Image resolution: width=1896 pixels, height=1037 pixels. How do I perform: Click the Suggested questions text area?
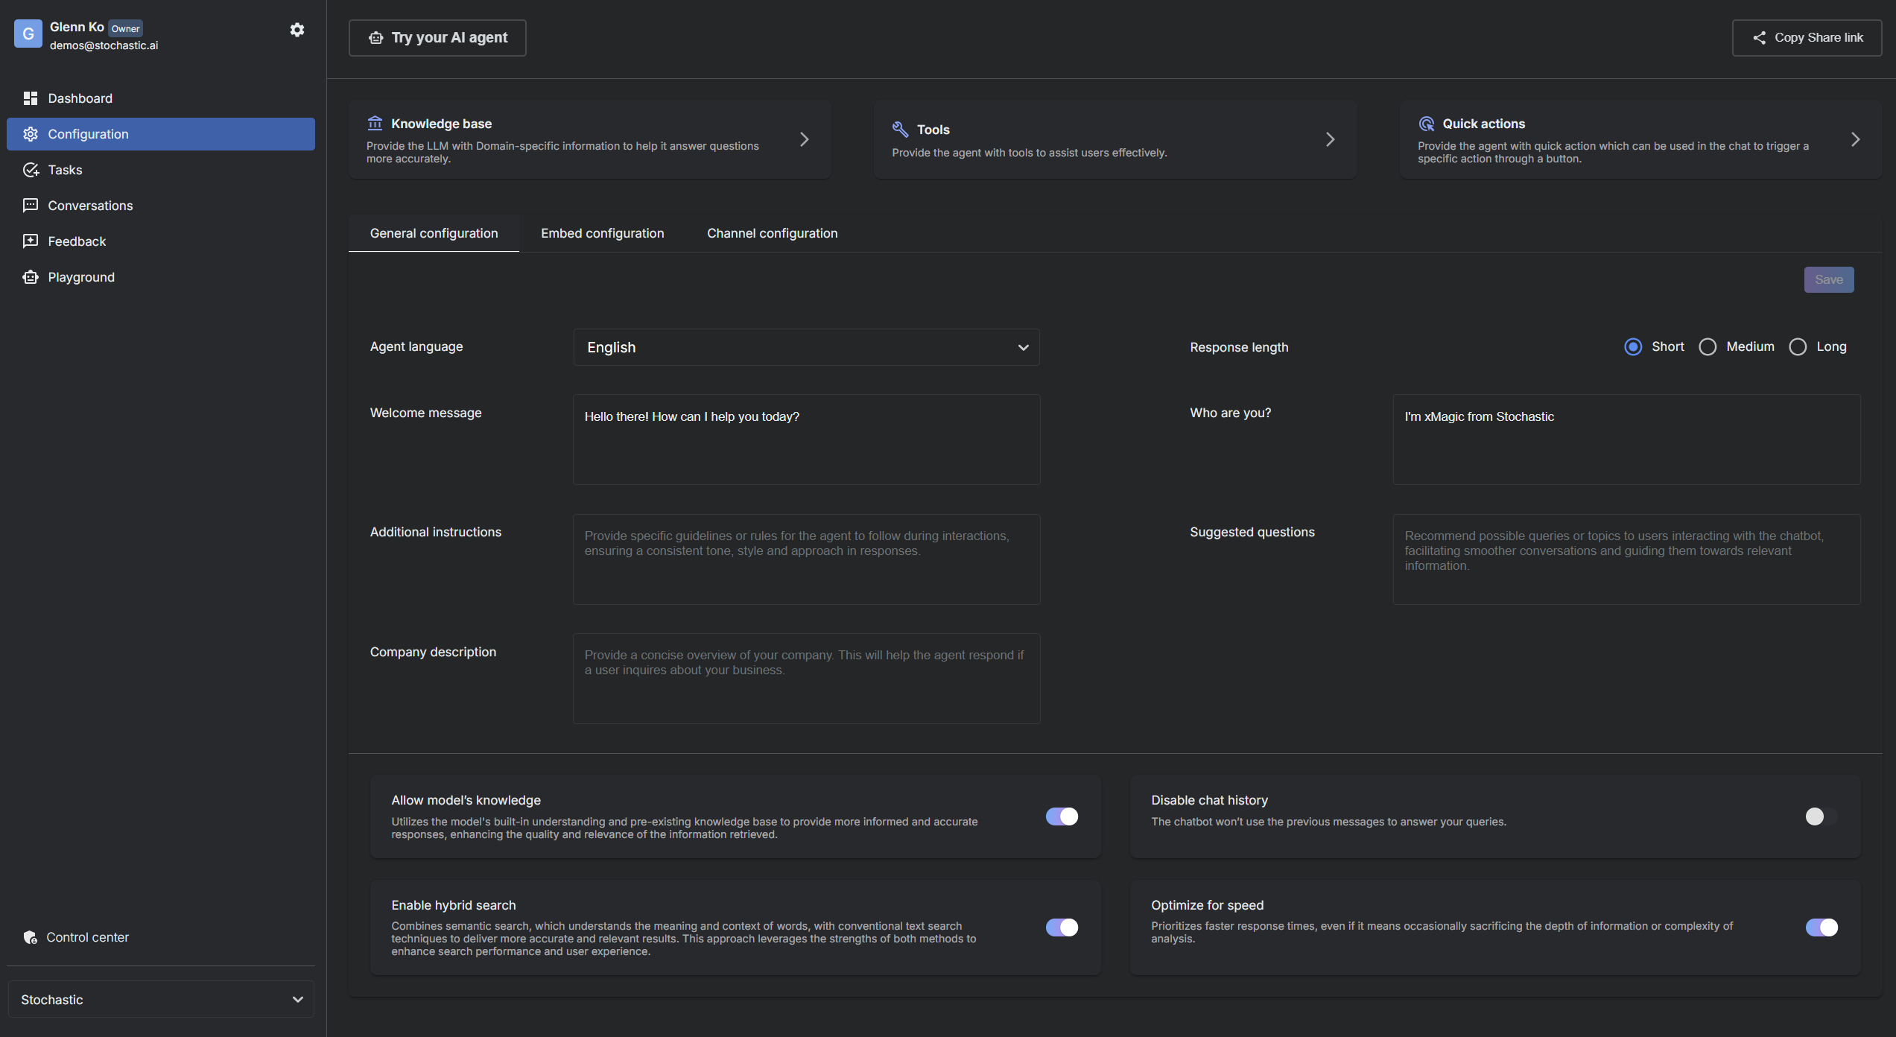click(1626, 559)
